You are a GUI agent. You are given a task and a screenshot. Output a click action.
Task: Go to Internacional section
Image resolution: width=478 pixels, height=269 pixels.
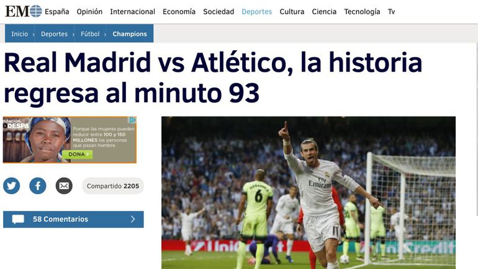[133, 12]
